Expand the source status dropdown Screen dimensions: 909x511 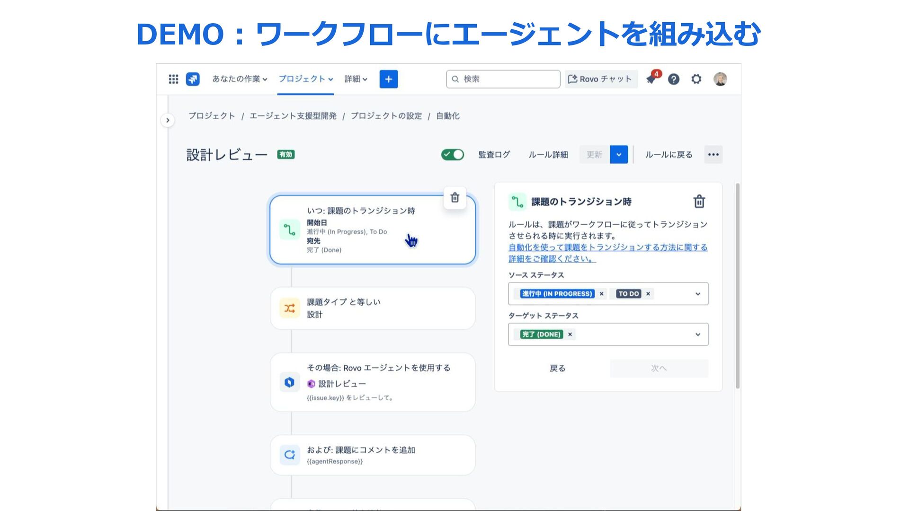pyautogui.click(x=697, y=294)
